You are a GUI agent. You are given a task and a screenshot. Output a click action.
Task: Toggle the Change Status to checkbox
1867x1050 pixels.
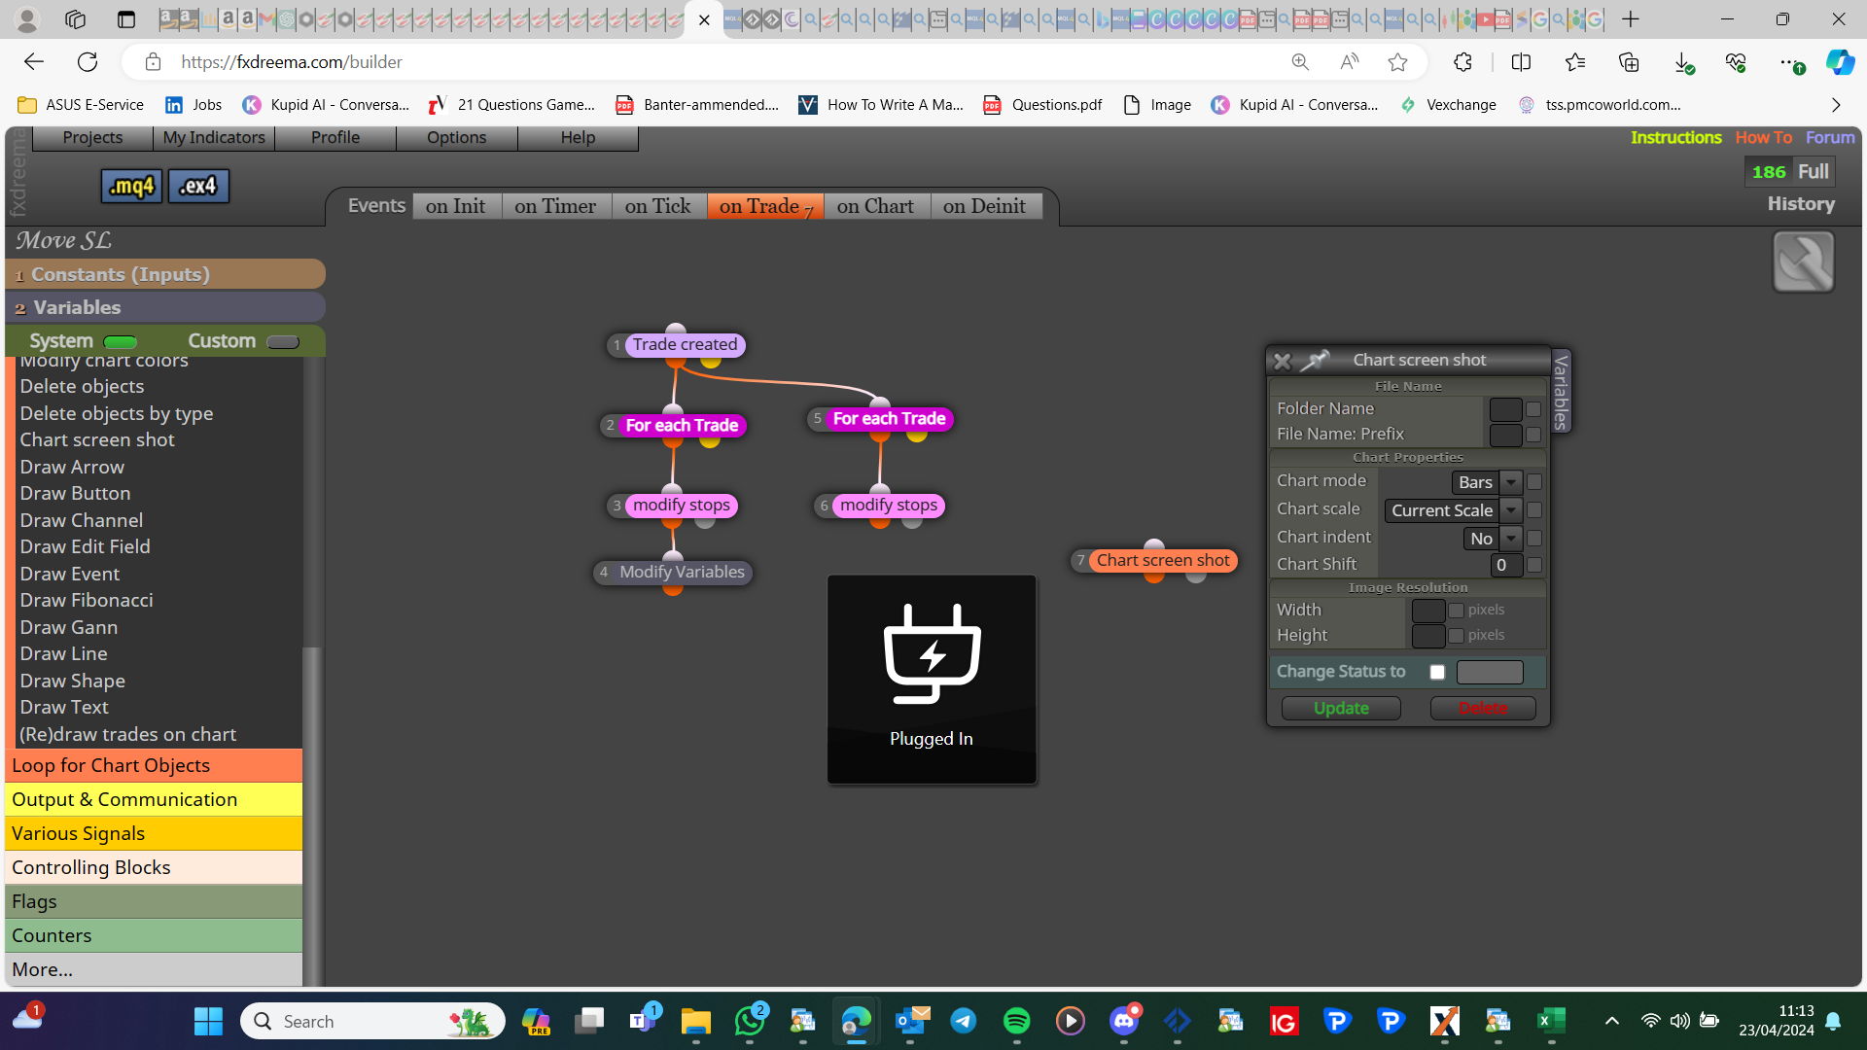click(x=1437, y=672)
